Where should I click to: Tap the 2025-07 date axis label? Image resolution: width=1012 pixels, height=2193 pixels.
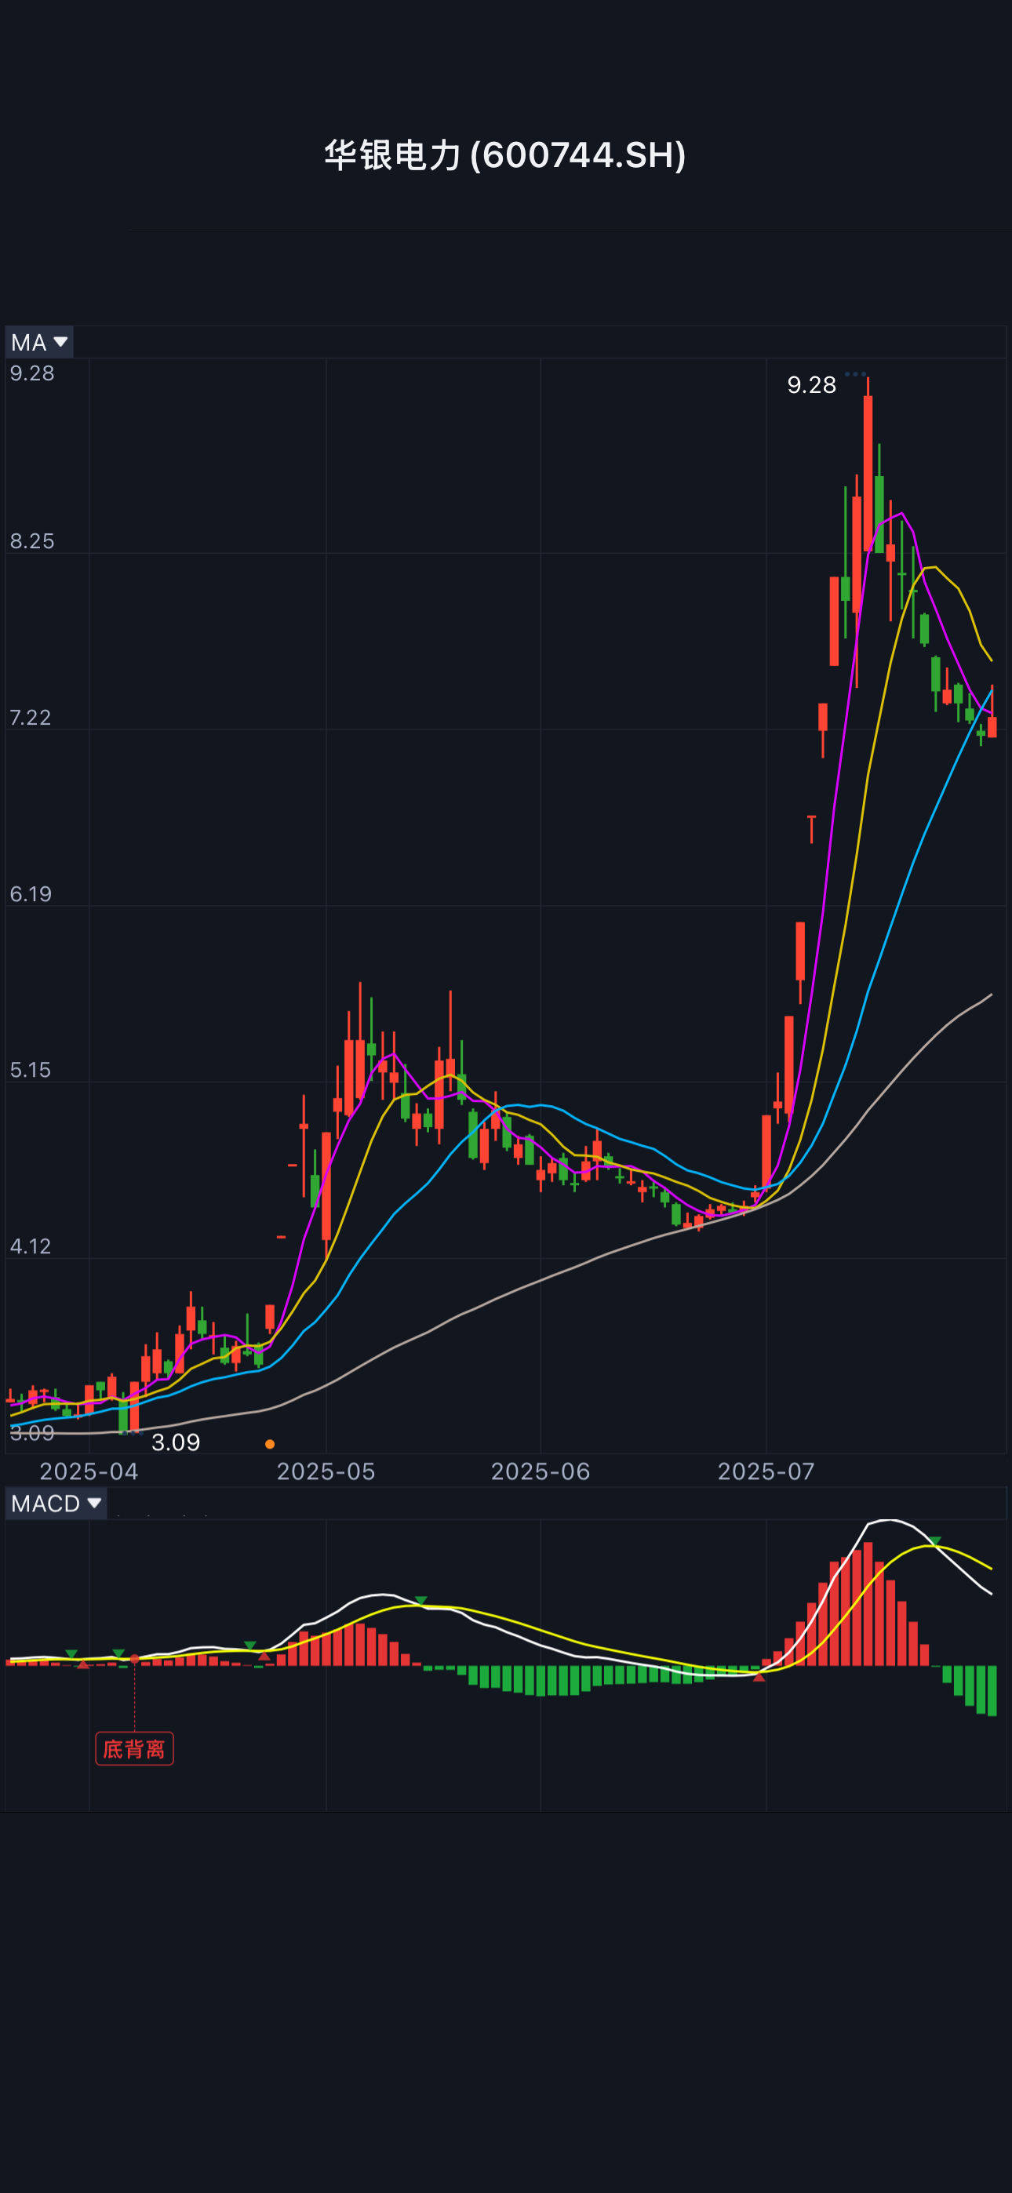[766, 1471]
